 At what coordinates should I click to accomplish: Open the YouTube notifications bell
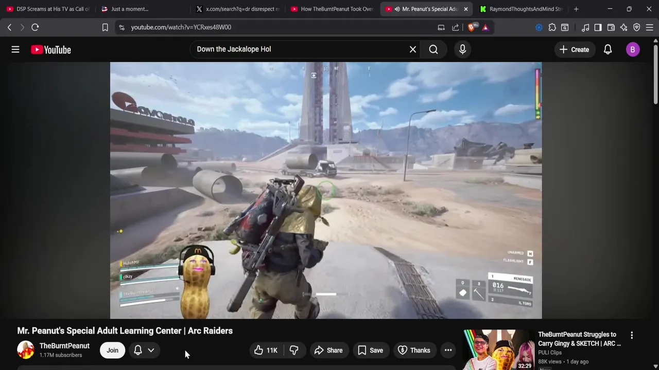[x=608, y=49]
